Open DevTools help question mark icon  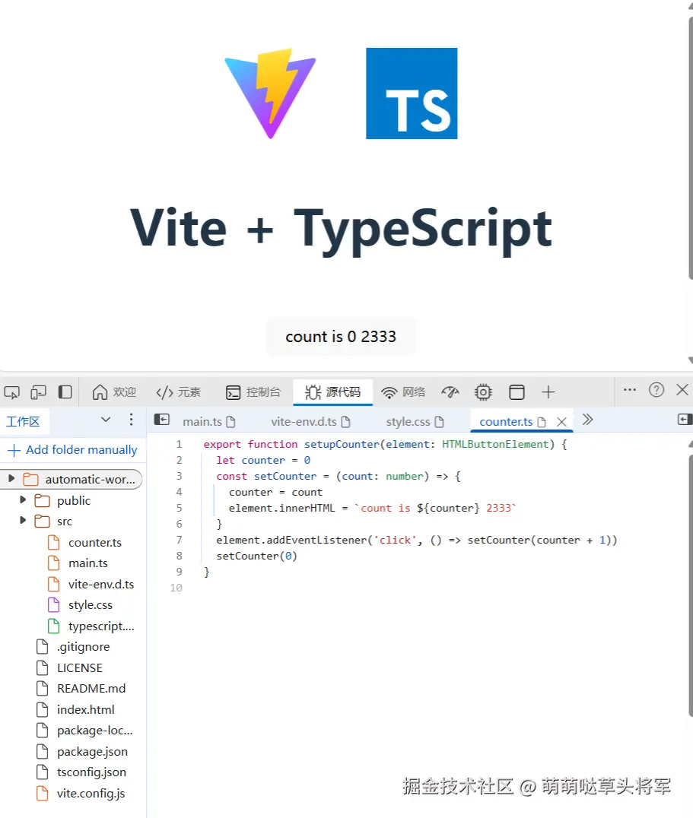656,390
